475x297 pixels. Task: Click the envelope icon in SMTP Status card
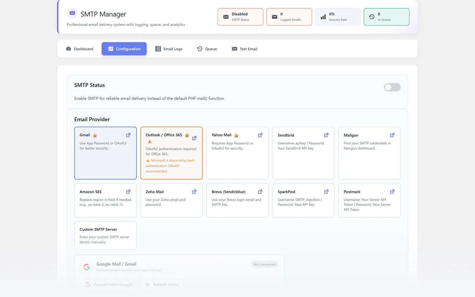coord(226,17)
